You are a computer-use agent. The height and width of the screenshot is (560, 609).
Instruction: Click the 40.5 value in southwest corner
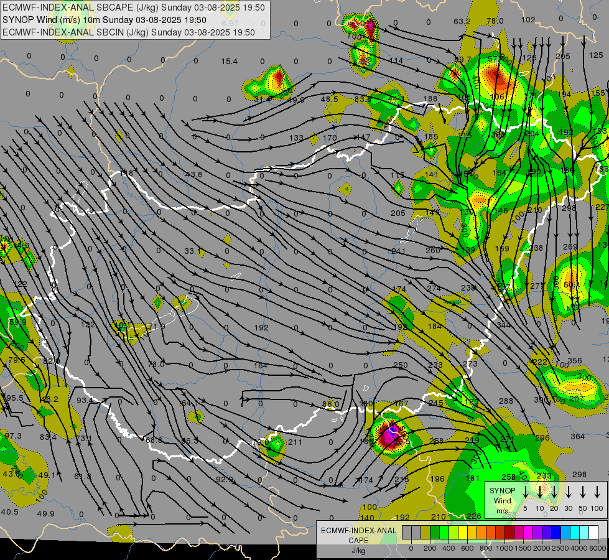(10, 512)
